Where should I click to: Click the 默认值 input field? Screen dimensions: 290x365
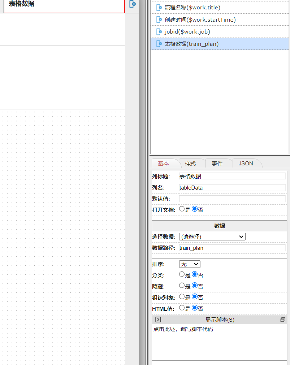coord(232,199)
